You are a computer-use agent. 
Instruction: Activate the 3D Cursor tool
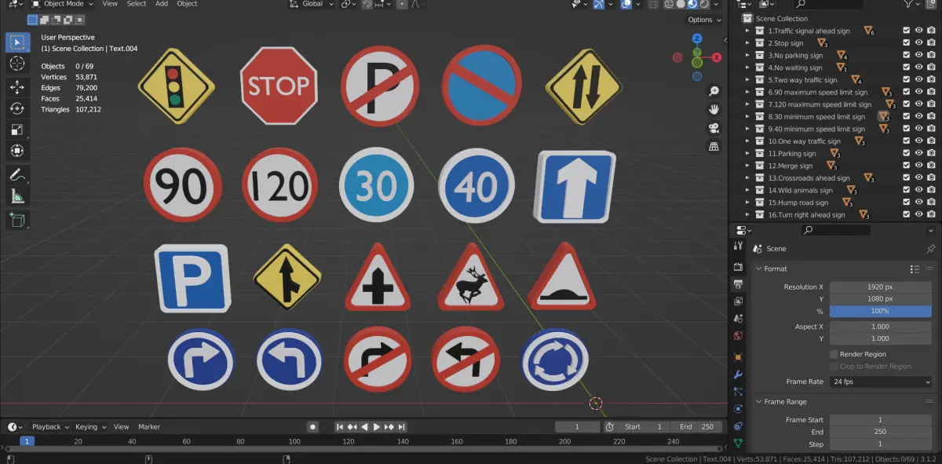click(17, 64)
